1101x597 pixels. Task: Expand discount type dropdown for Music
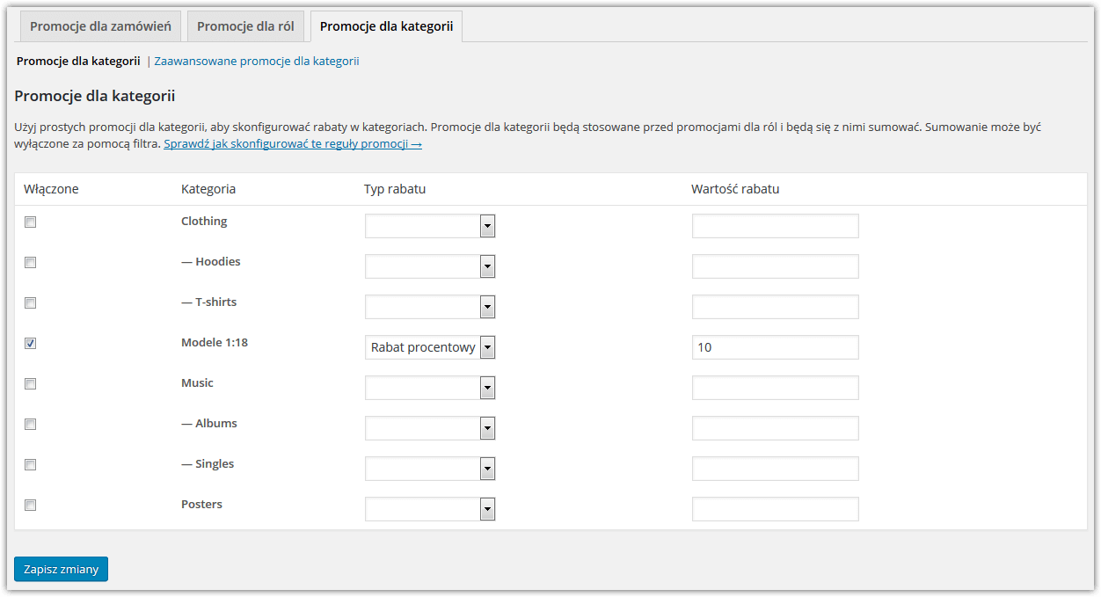pos(430,388)
